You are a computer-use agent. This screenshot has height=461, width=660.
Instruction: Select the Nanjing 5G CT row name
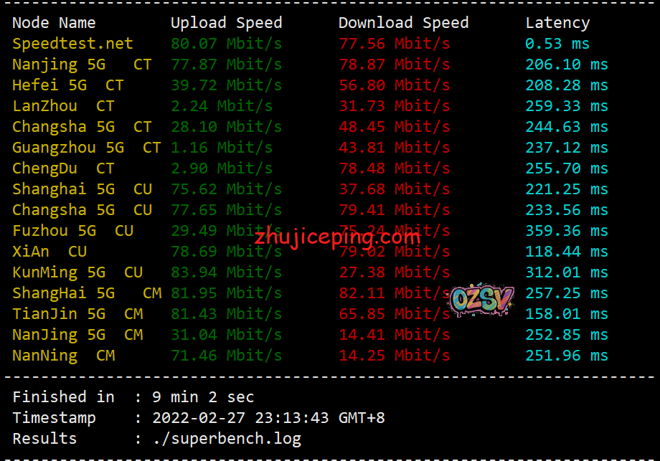[82, 65]
